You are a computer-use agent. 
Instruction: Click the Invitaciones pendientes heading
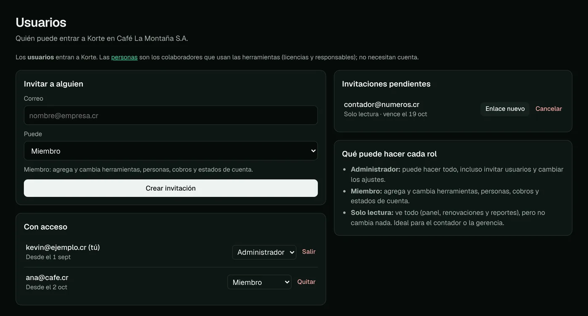coord(386,84)
